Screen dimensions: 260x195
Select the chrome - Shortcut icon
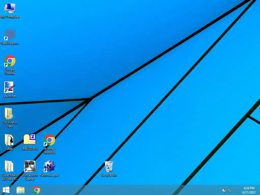(x=50, y=144)
